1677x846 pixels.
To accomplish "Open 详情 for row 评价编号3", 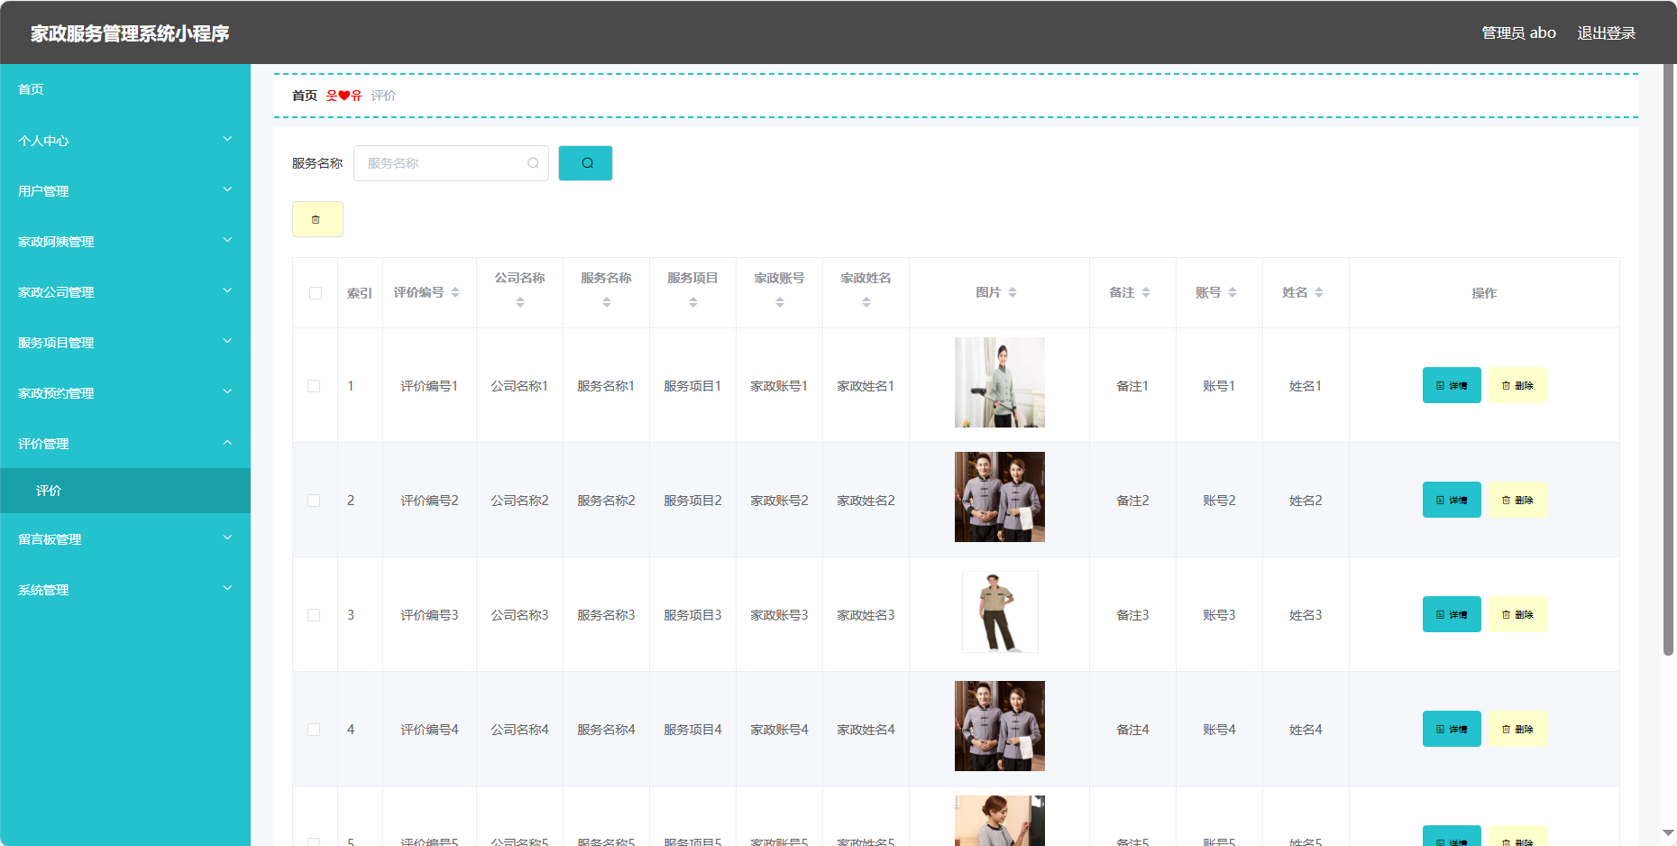I will click(x=1452, y=614).
